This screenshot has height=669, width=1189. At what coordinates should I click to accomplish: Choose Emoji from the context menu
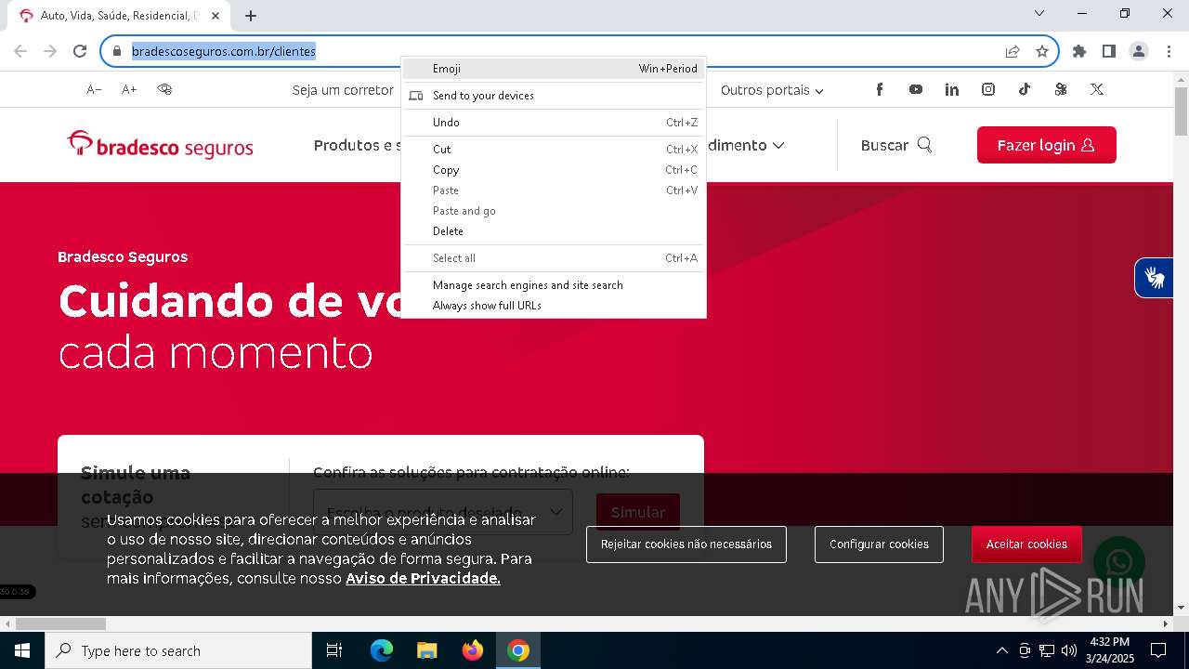click(x=554, y=69)
